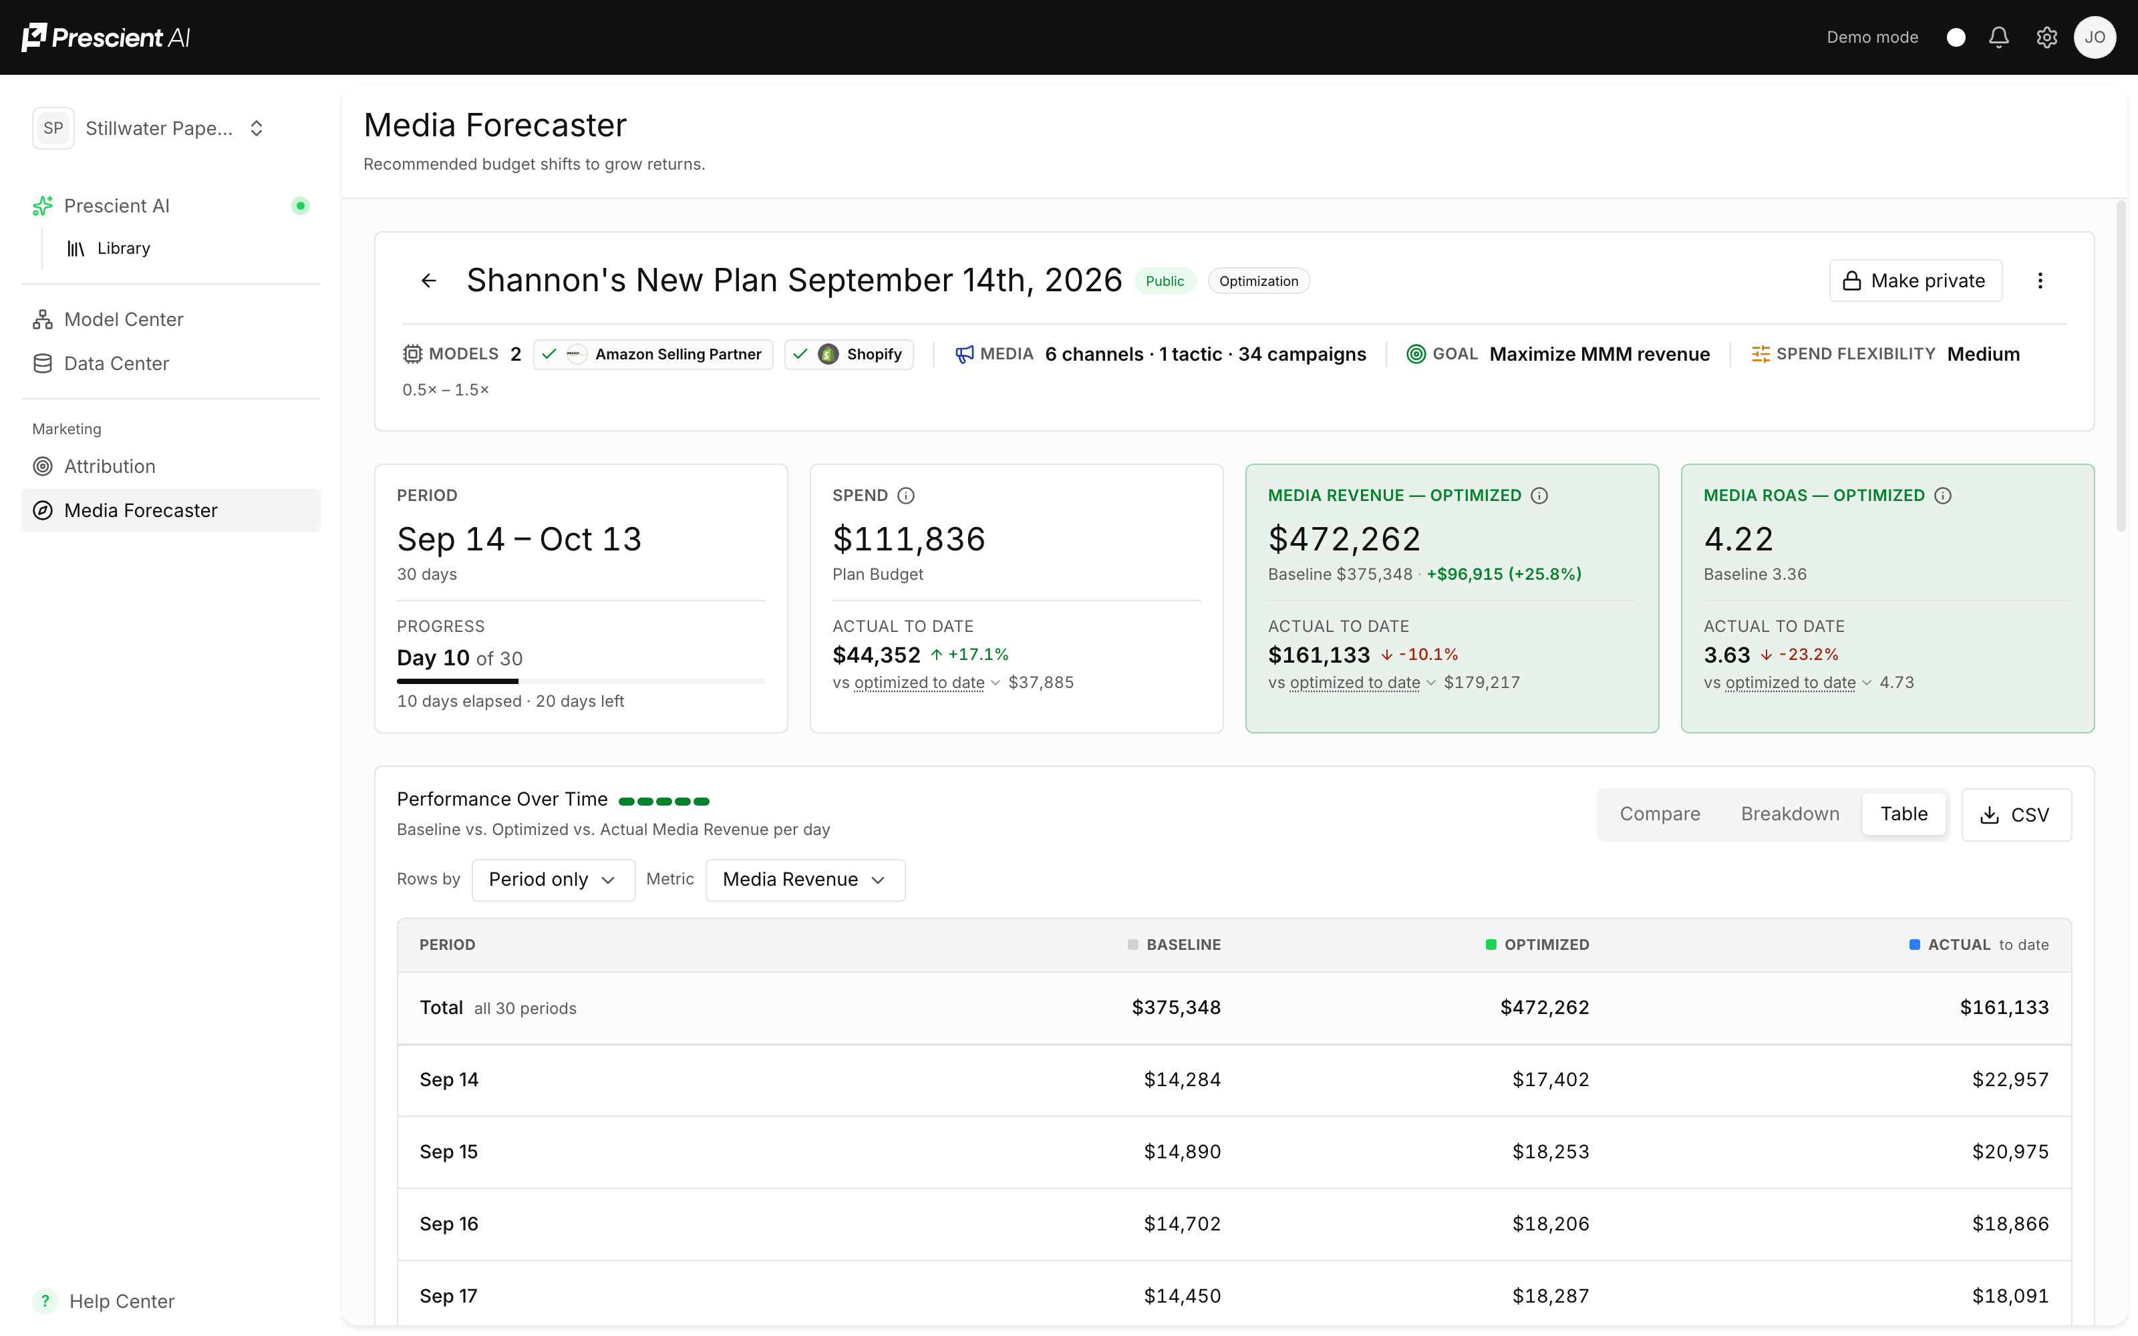Open the Help Center link
The image size is (2138, 1336).
click(104, 1301)
